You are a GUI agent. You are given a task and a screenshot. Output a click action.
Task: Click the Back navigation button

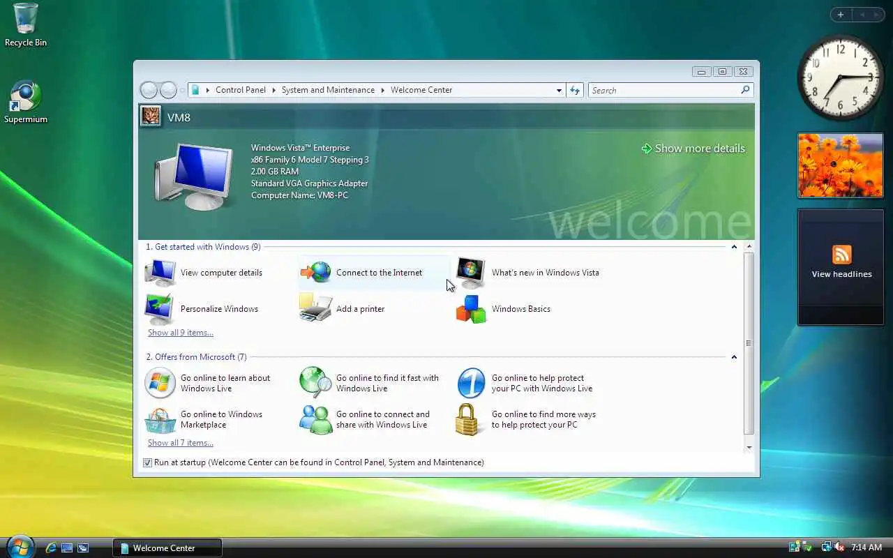tap(149, 90)
